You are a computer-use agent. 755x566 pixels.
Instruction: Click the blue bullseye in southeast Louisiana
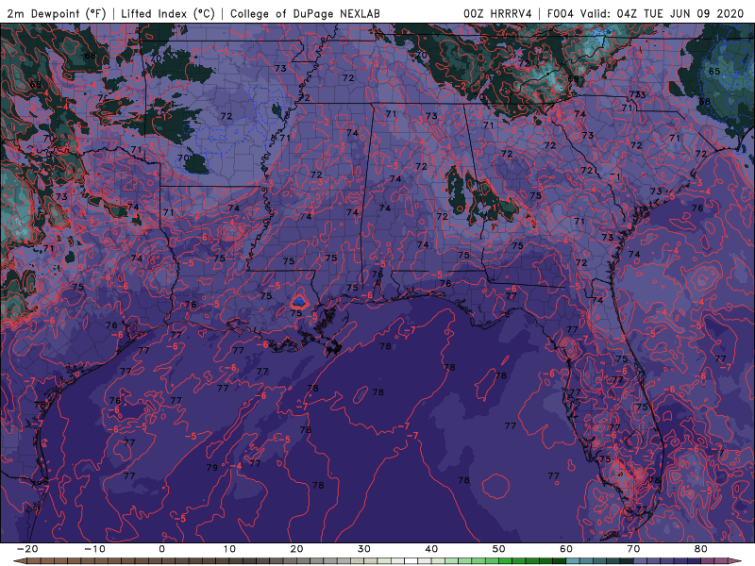(x=299, y=302)
